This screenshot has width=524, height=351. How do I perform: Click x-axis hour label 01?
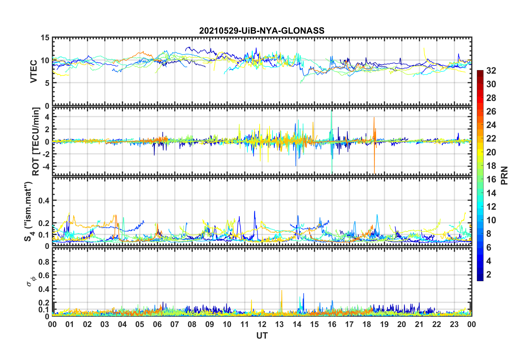pyautogui.click(x=70, y=324)
